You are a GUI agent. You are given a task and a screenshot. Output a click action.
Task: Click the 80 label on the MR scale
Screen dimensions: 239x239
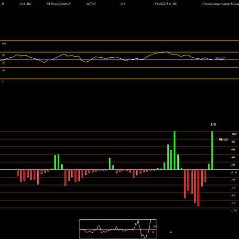233,142
